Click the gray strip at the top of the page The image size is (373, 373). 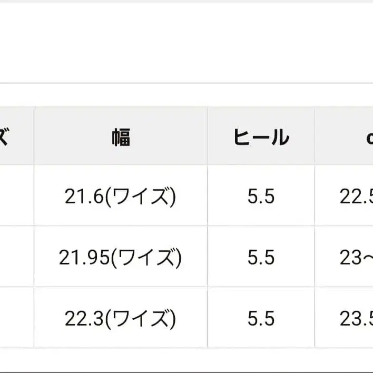click(186, 2)
